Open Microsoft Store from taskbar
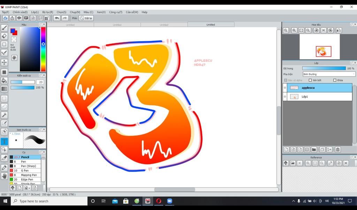Viewport: 357px width, 210px height. 126,201
